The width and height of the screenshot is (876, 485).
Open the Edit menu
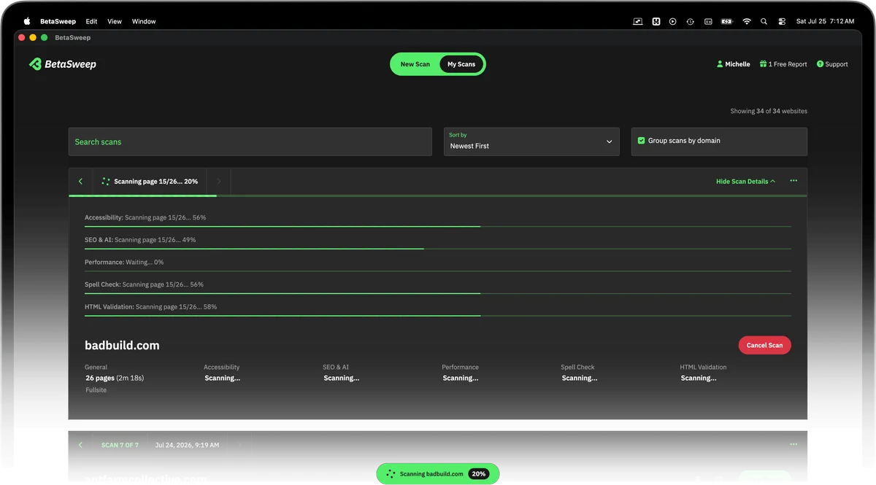pos(91,21)
